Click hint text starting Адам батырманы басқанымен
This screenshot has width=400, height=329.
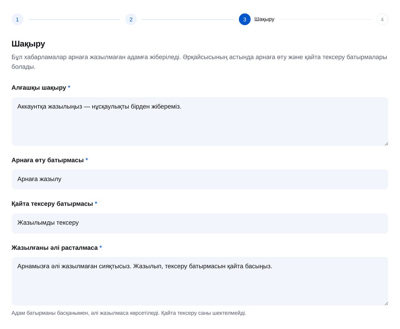tap(129, 313)
